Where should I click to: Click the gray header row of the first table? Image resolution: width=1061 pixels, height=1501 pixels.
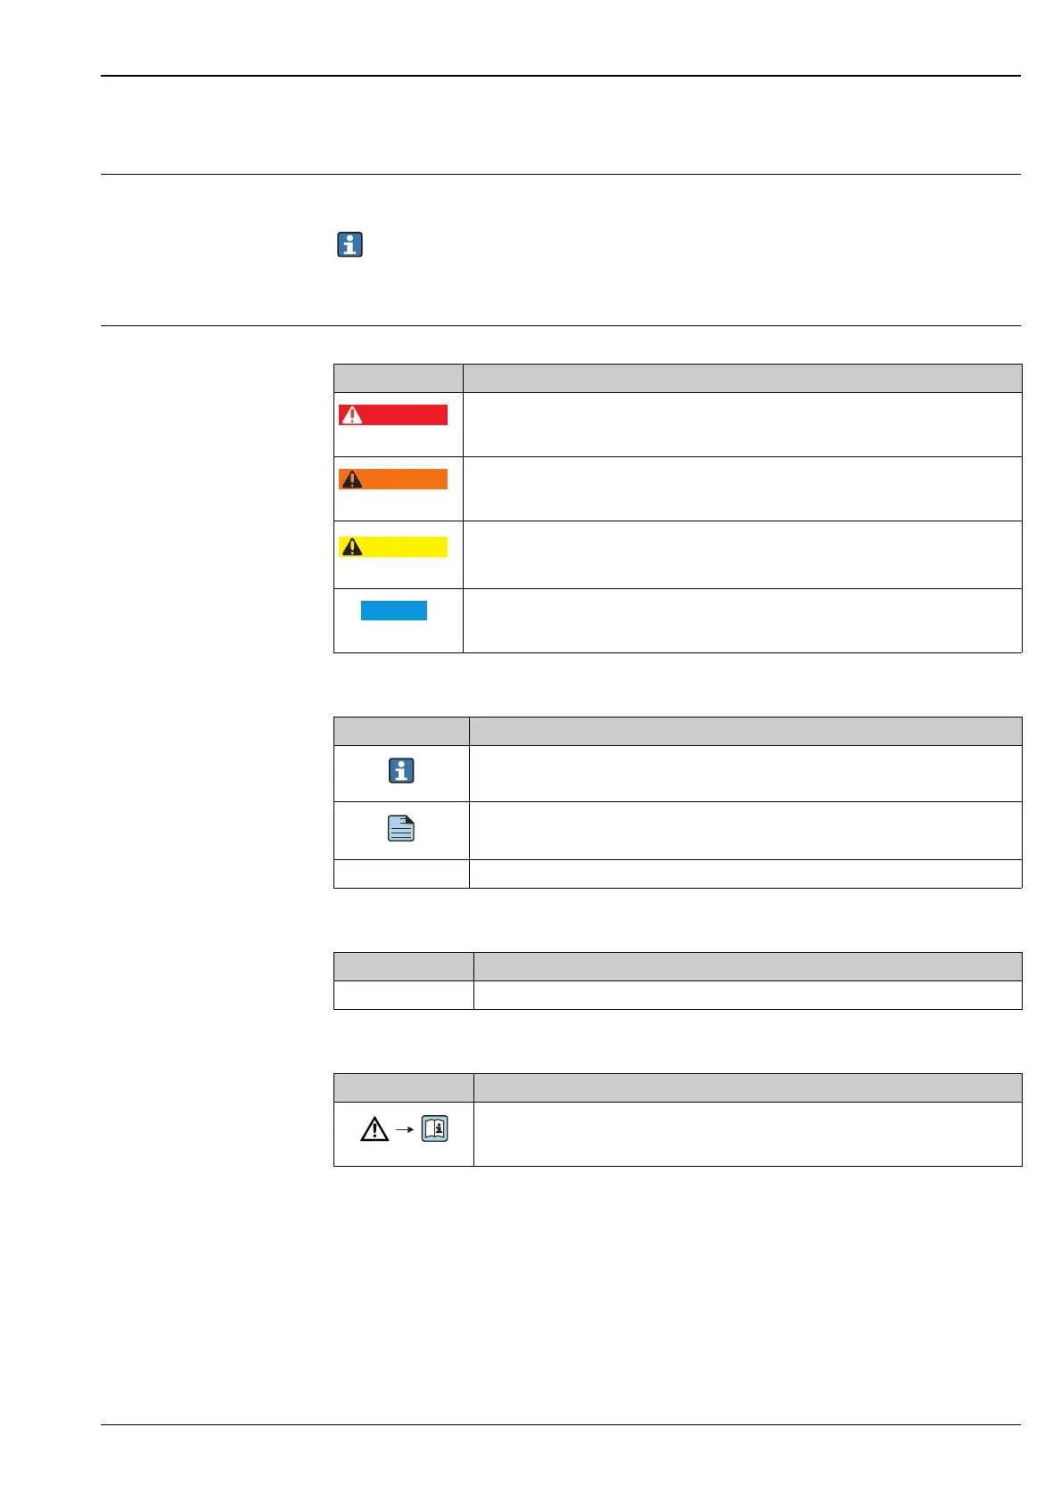(x=678, y=378)
